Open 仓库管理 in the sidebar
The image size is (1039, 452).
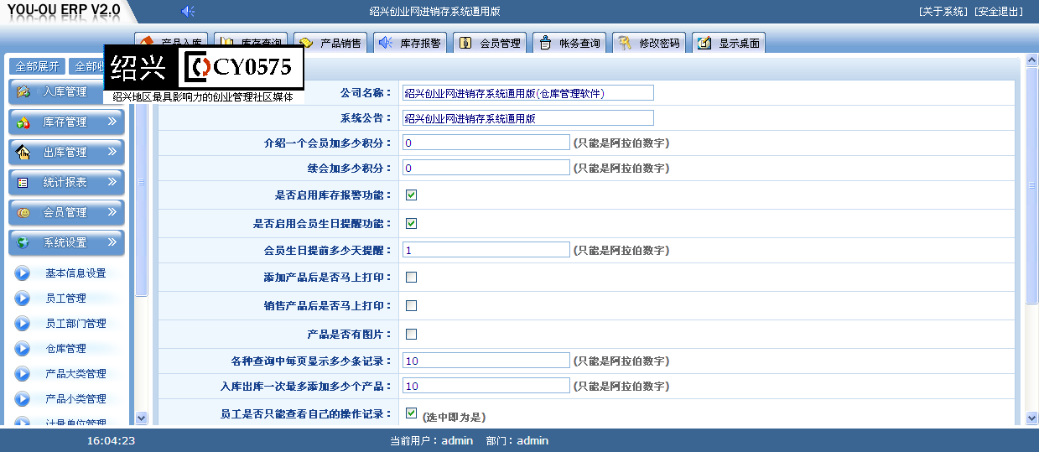pos(65,348)
